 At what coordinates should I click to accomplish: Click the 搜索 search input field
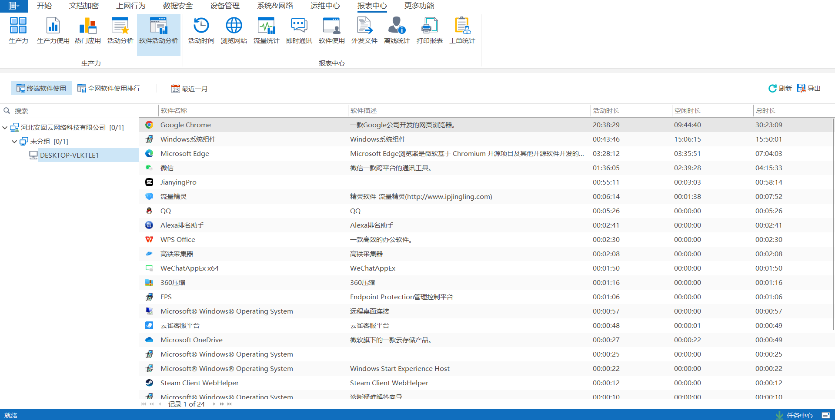click(74, 111)
